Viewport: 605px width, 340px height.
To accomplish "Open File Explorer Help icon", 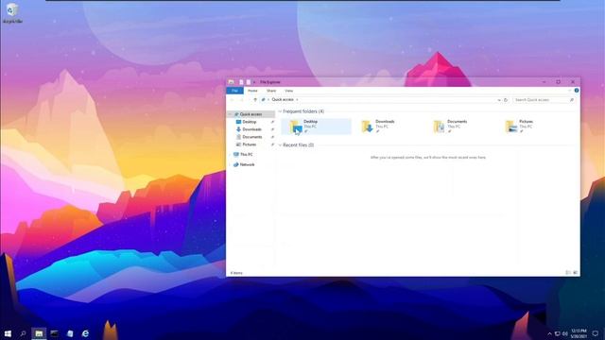I will pos(577,91).
